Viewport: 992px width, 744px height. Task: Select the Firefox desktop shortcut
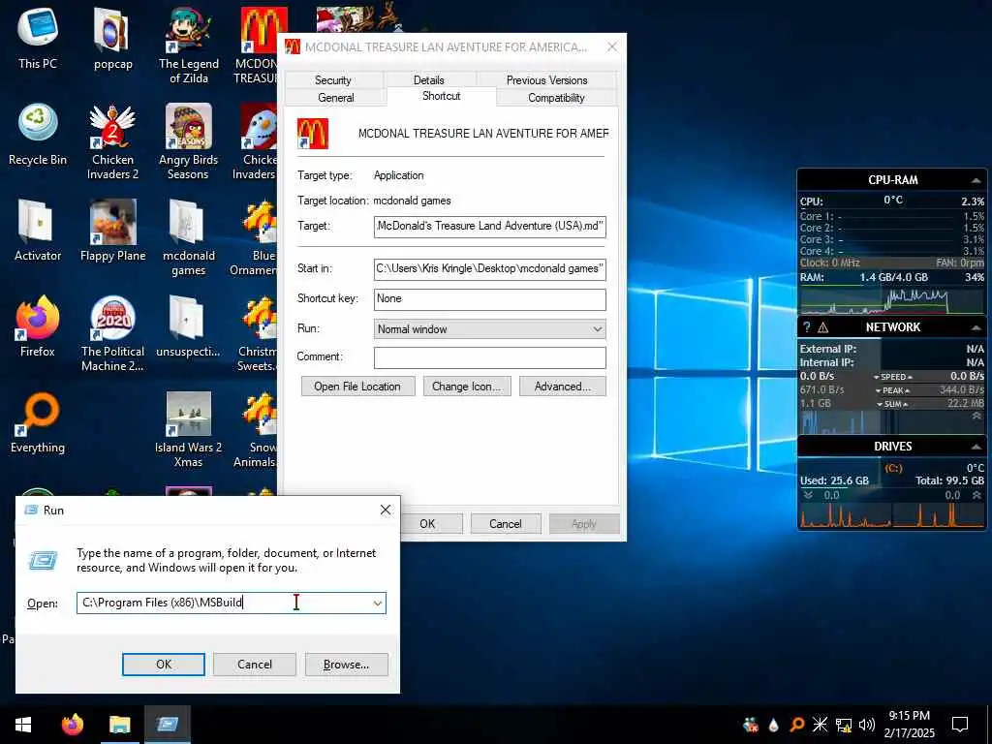tap(38, 325)
